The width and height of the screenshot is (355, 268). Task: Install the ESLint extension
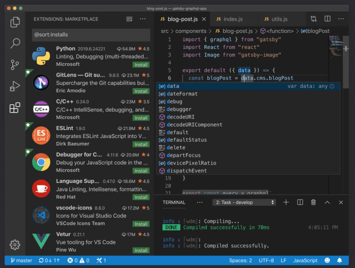[x=141, y=144]
